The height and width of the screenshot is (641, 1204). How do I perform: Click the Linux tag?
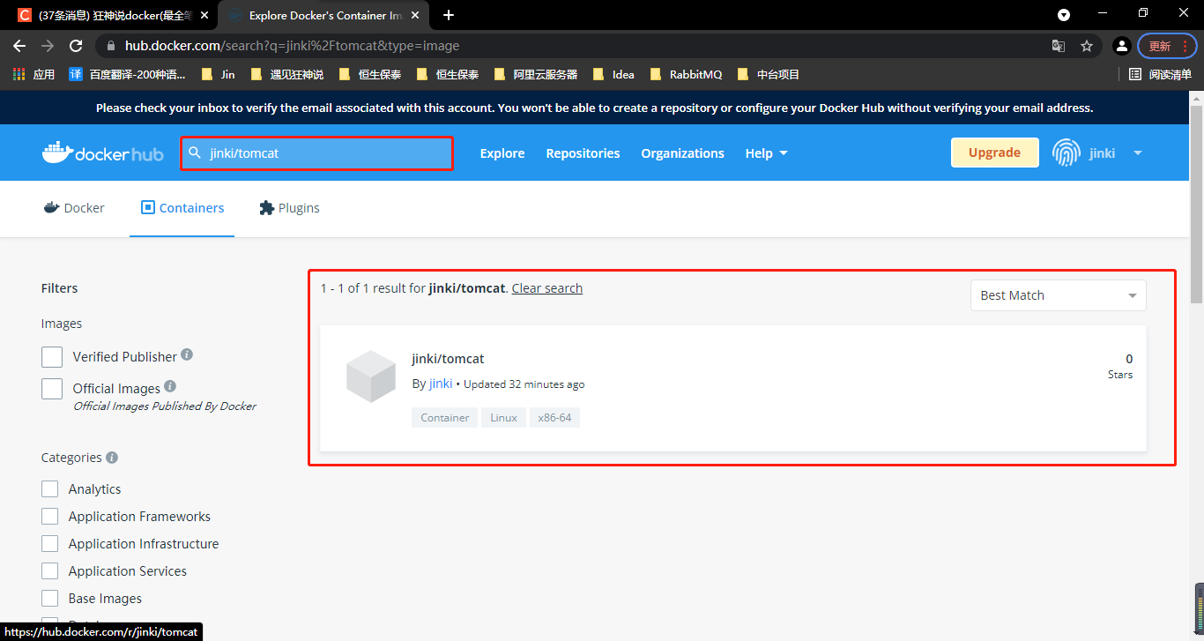coord(503,418)
